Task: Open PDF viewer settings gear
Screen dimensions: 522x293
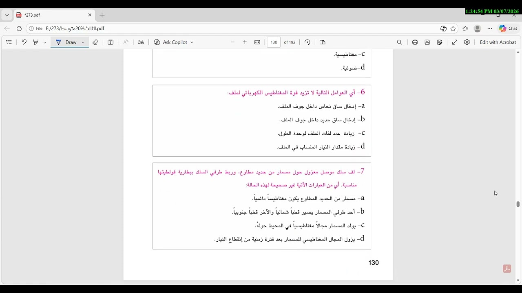Action: 467,42
